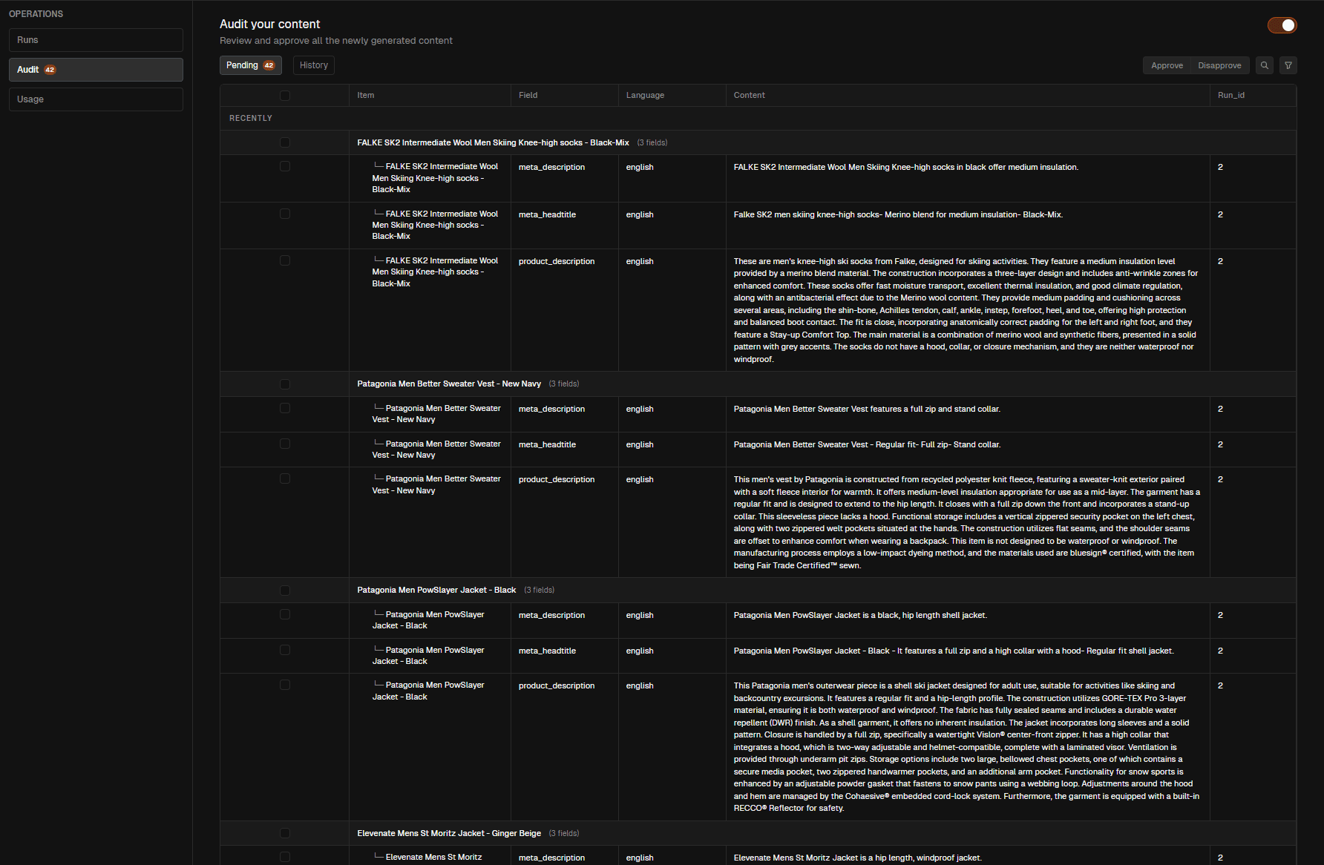
Task: Disable the audit content toggle switch
Action: click(1282, 24)
